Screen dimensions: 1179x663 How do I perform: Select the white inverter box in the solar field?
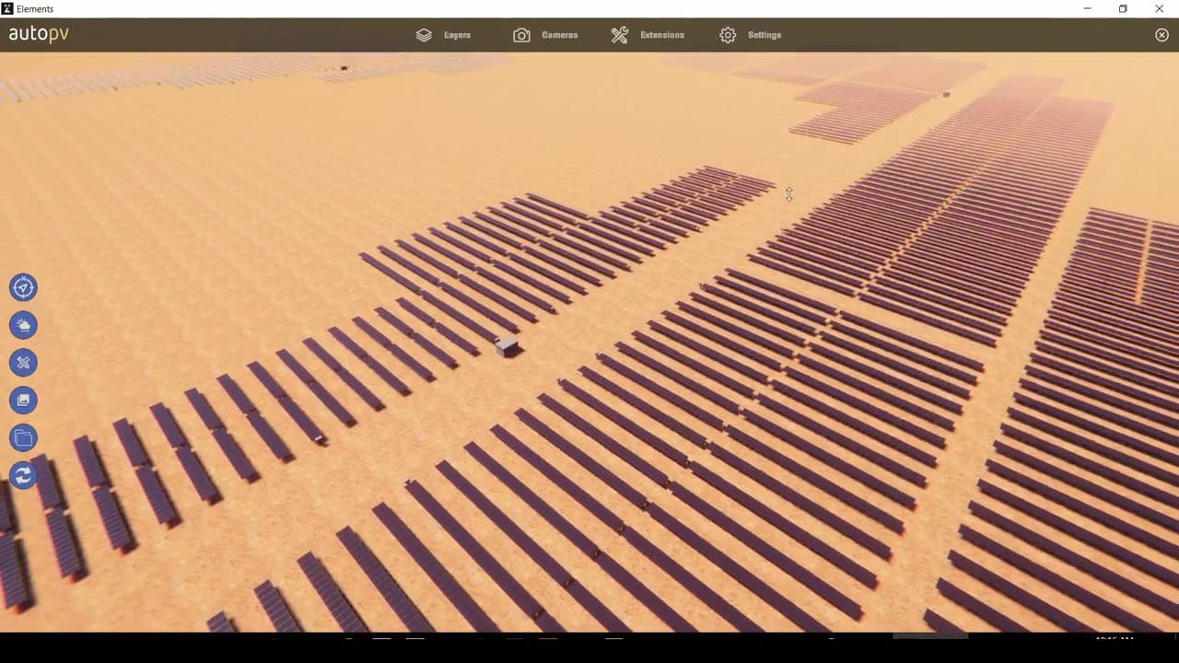point(507,346)
